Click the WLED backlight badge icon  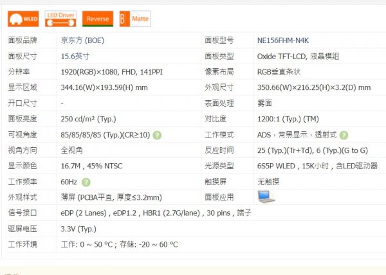pyautogui.click(x=23, y=19)
